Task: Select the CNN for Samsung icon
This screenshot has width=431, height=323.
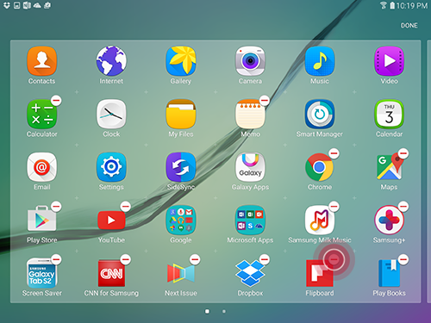Action: [x=111, y=273]
